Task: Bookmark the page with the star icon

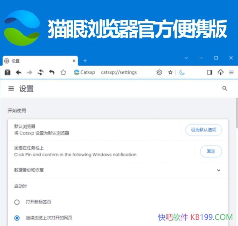Action: point(170,72)
